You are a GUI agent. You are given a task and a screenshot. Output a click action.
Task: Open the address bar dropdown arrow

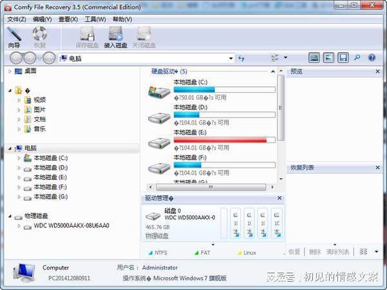(x=231, y=59)
